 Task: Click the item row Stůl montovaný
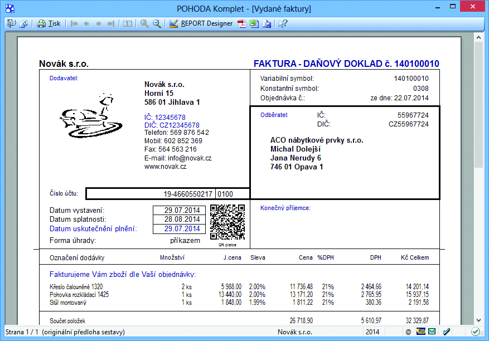tap(239, 302)
